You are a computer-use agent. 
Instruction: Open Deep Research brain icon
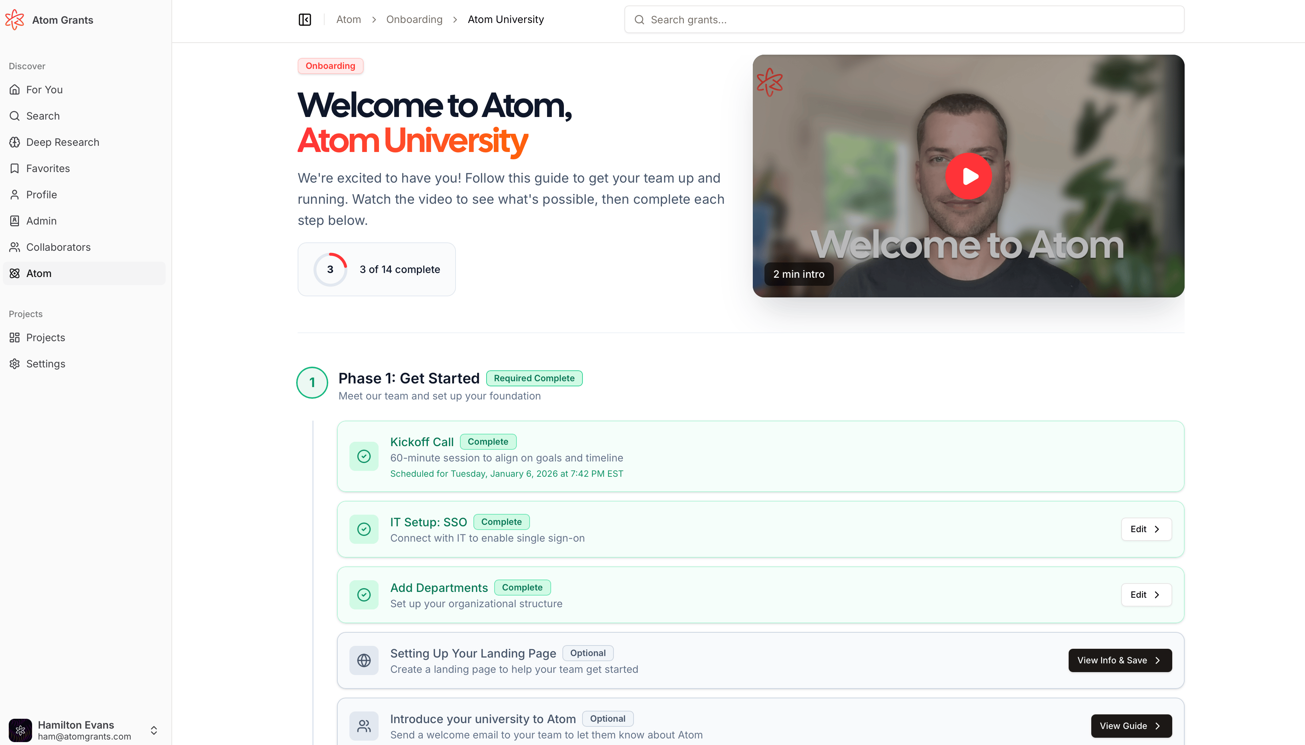click(x=15, y=142)
